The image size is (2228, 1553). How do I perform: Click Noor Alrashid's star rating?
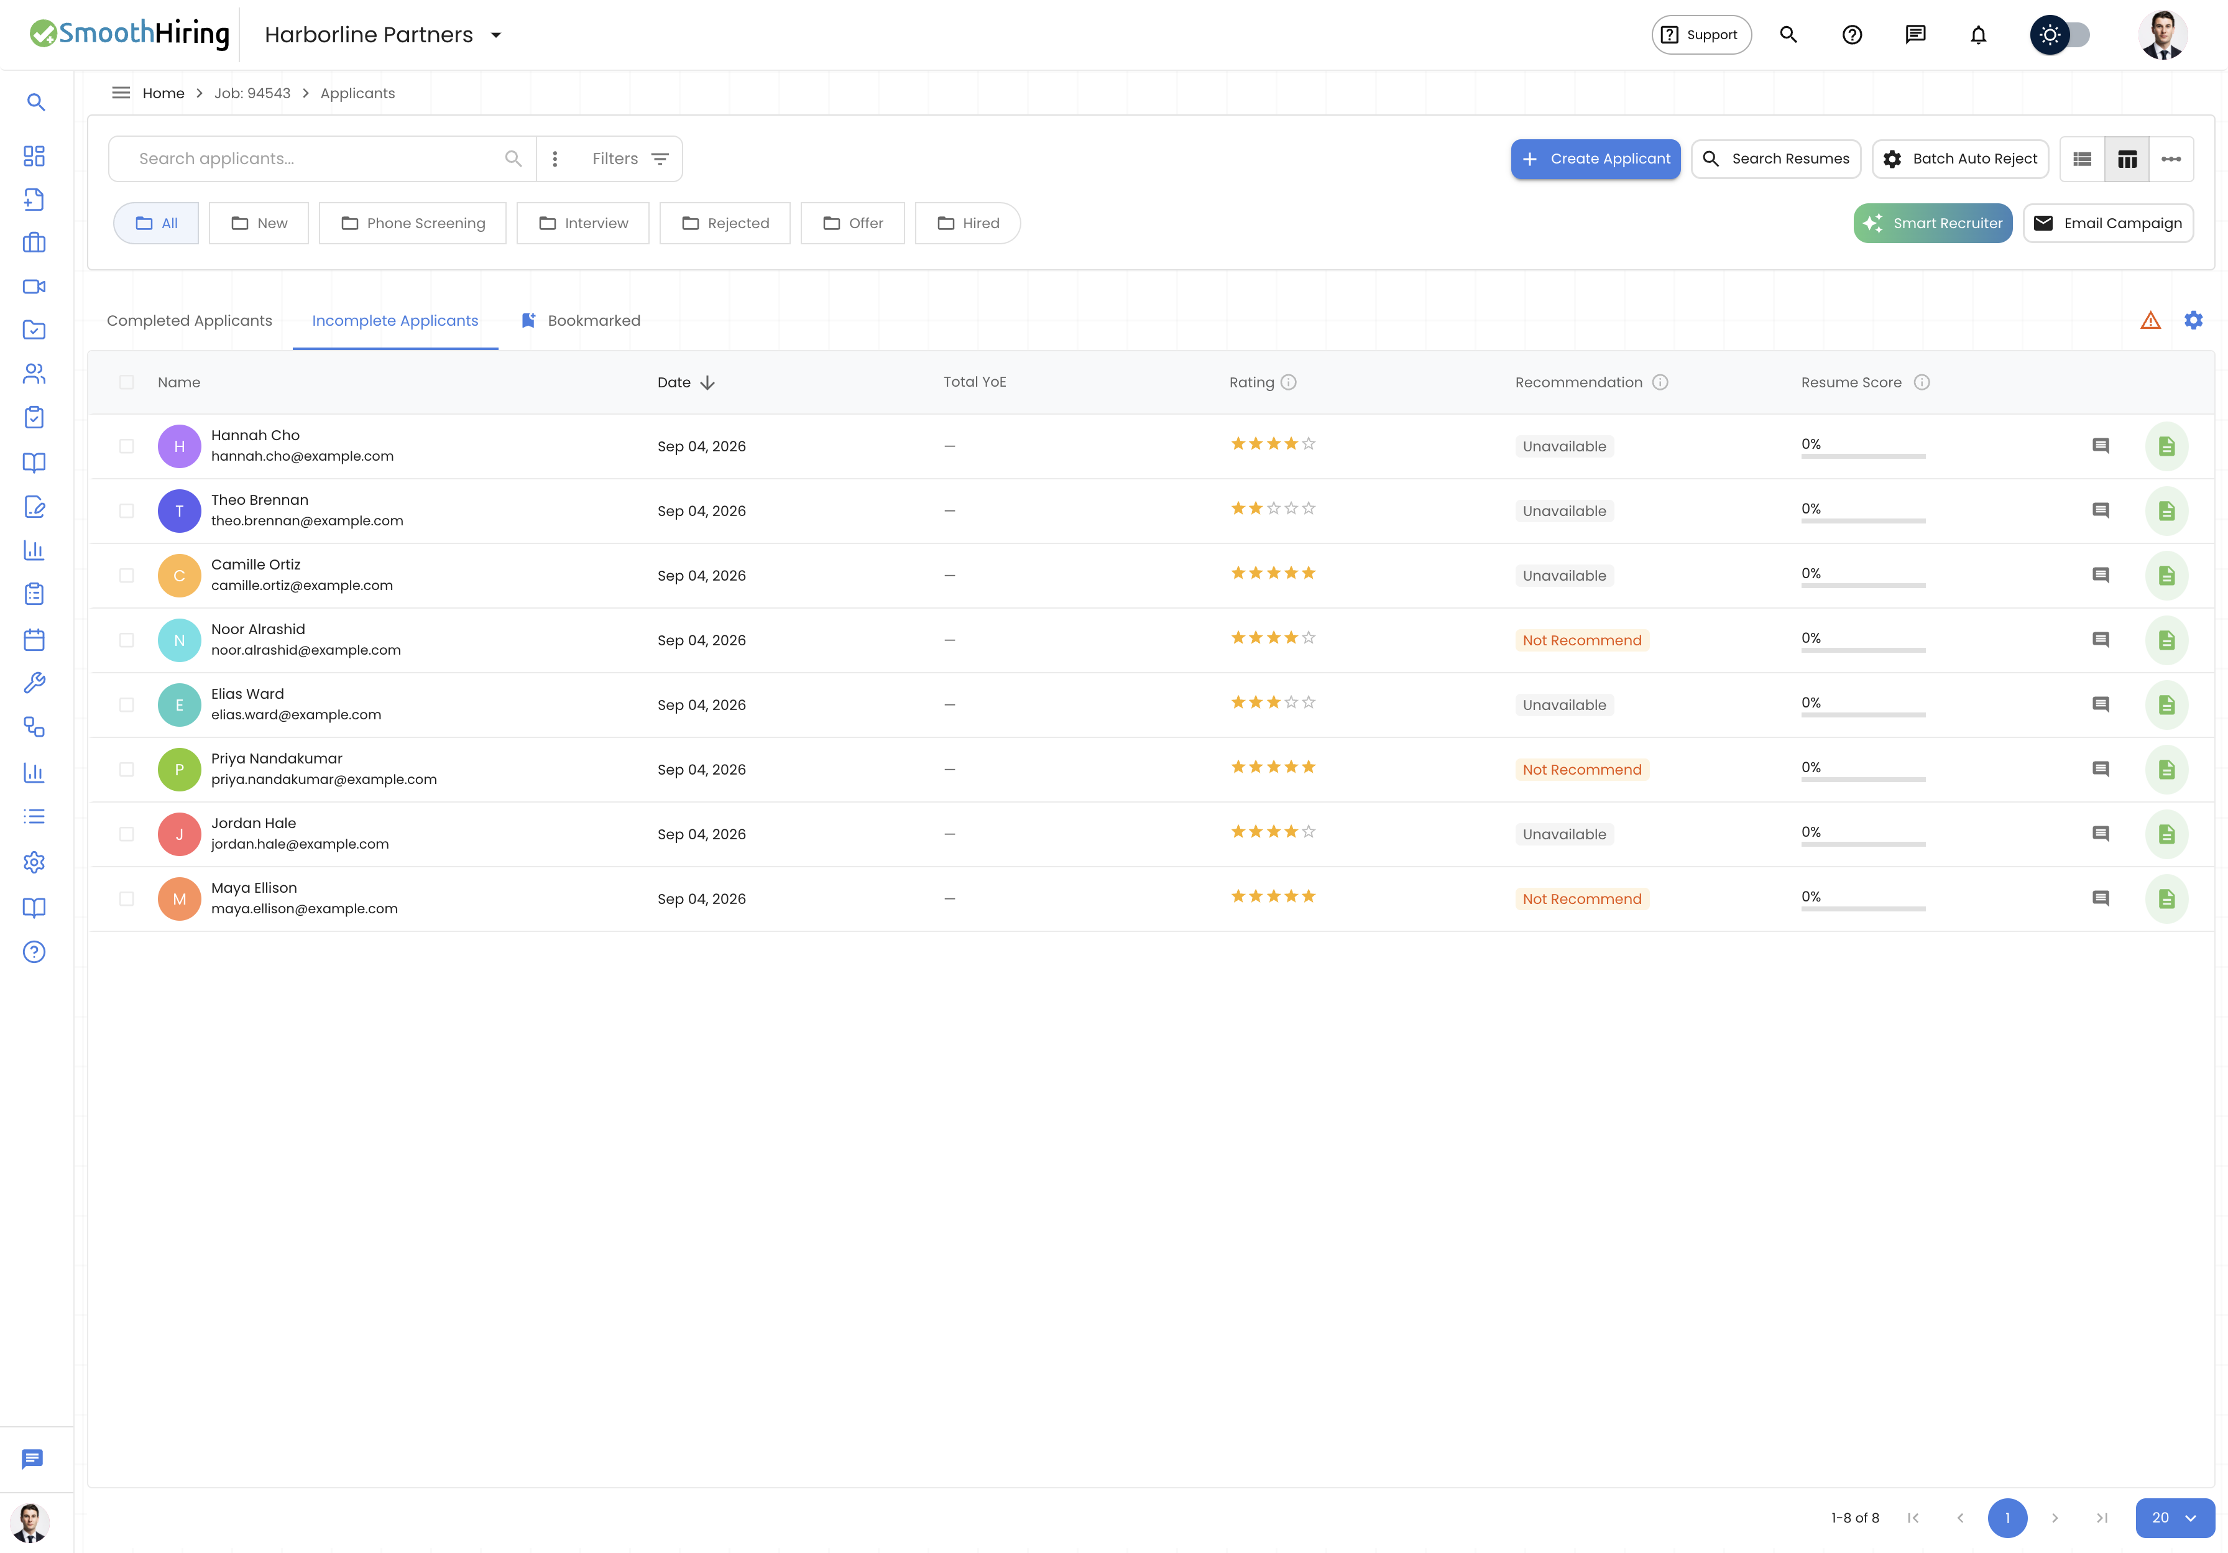pyautogui.click(x=1273, y=638)
